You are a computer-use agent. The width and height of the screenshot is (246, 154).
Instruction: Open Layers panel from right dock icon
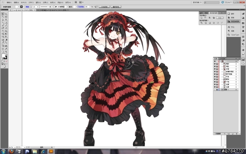[243, 60]
